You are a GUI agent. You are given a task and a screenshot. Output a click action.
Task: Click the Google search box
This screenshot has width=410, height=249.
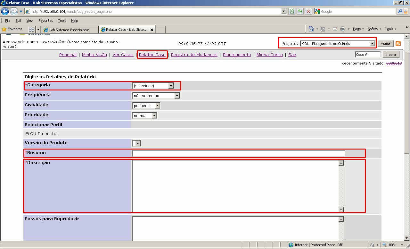(x=355, y=12)
